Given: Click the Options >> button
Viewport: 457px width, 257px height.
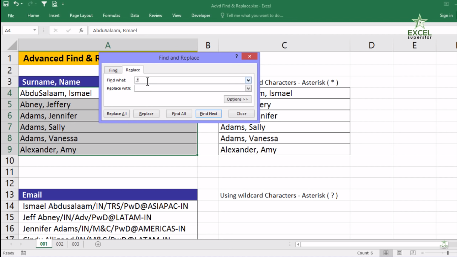Looking at the screenshot, I should (238, 99).
